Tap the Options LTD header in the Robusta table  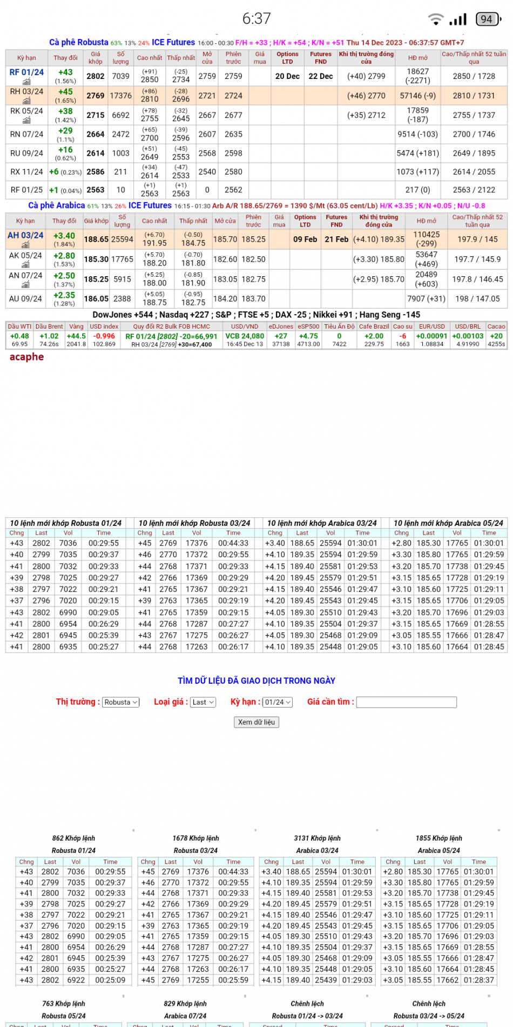287,58
